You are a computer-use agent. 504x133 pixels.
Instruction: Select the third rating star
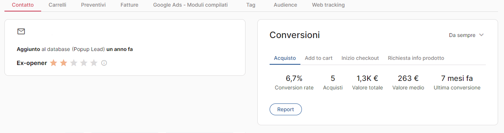coord(74,63)
